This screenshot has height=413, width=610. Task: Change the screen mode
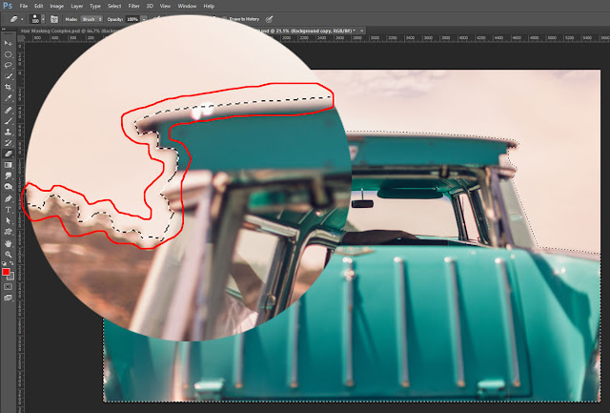coord(9,298)
